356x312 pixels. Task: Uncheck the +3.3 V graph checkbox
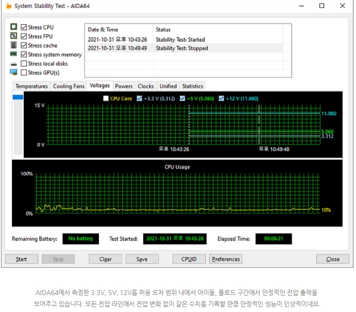click(139, 98)
